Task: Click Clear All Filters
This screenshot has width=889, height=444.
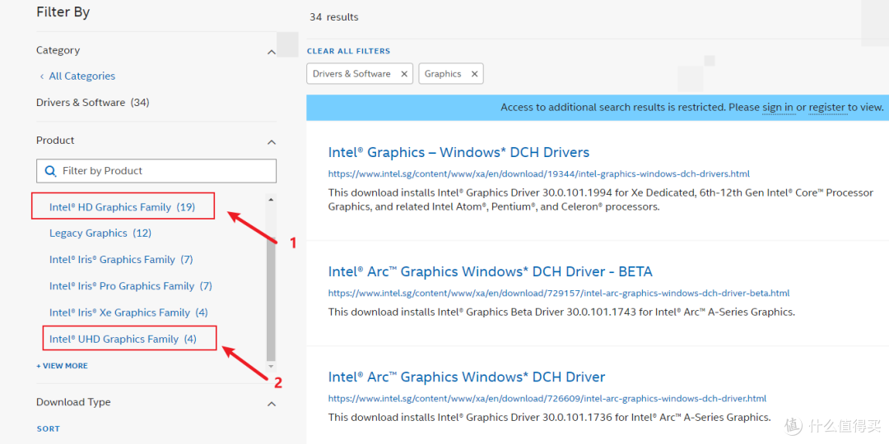Action: [348, 51]
